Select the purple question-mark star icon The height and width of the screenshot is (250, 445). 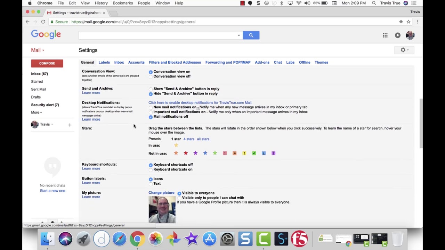click(273, 153)
